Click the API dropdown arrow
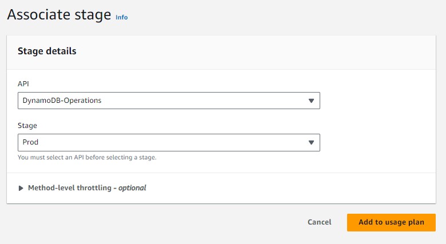The image size is (446, 244). pos(311,101)
